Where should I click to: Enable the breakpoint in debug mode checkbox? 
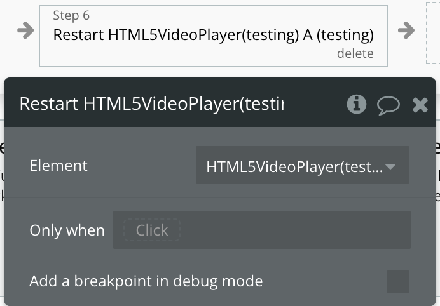click(398, 282)
